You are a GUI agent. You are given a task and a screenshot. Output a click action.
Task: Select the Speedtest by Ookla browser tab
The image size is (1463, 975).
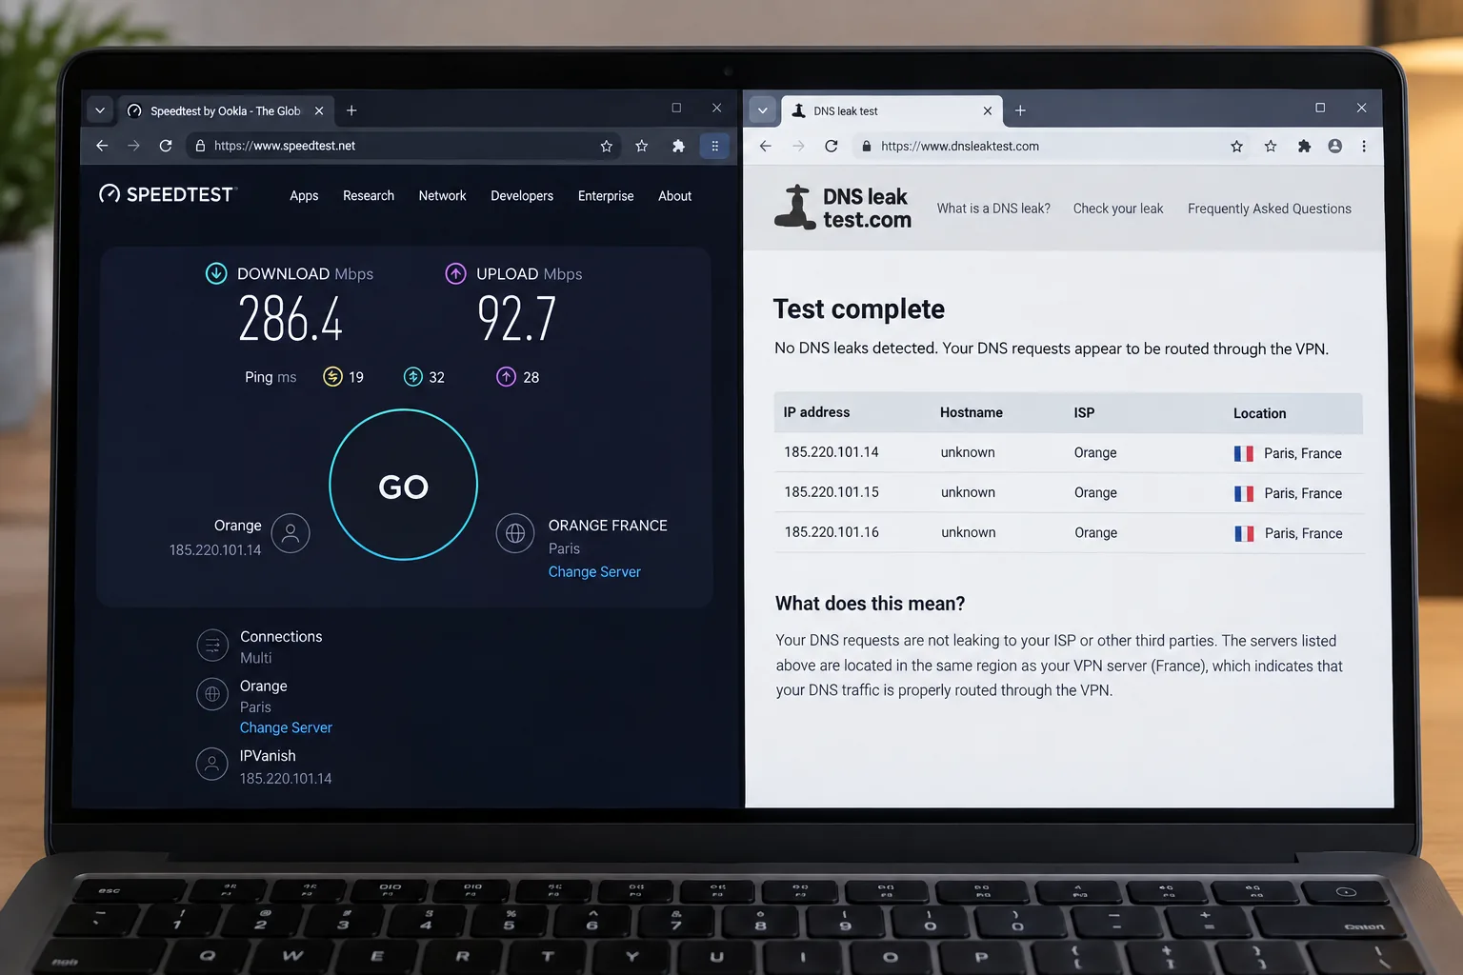(225, 110)
